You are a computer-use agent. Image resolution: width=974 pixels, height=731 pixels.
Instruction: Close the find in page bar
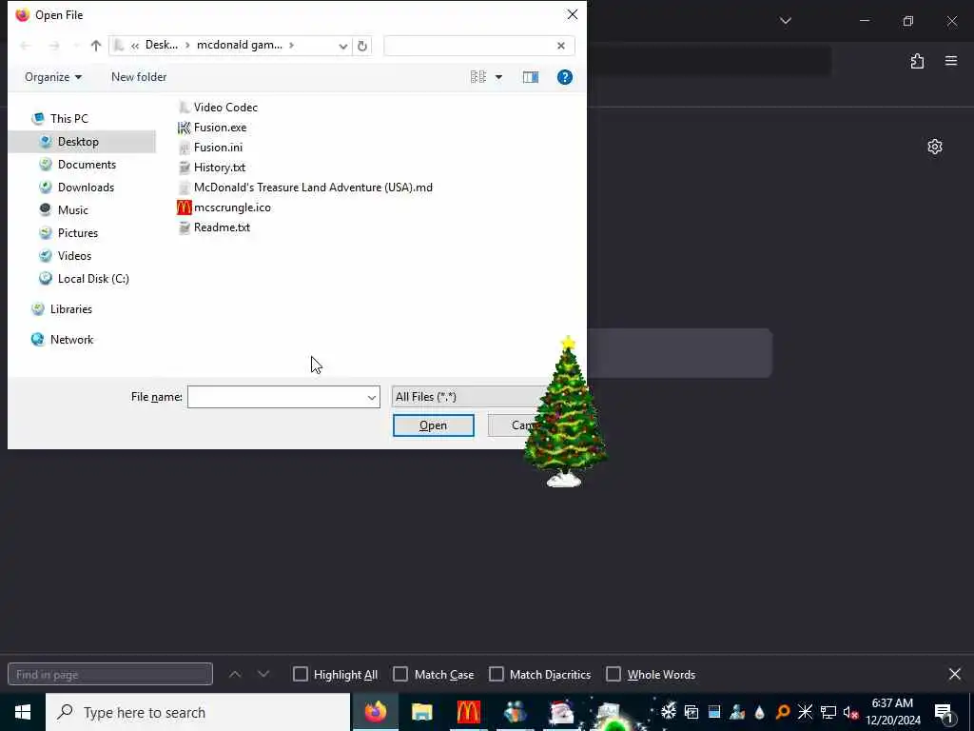[x=955, y=674]
